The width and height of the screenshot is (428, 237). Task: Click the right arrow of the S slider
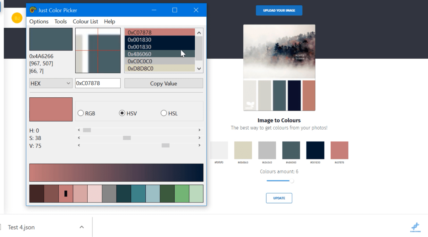click(199, 138)
